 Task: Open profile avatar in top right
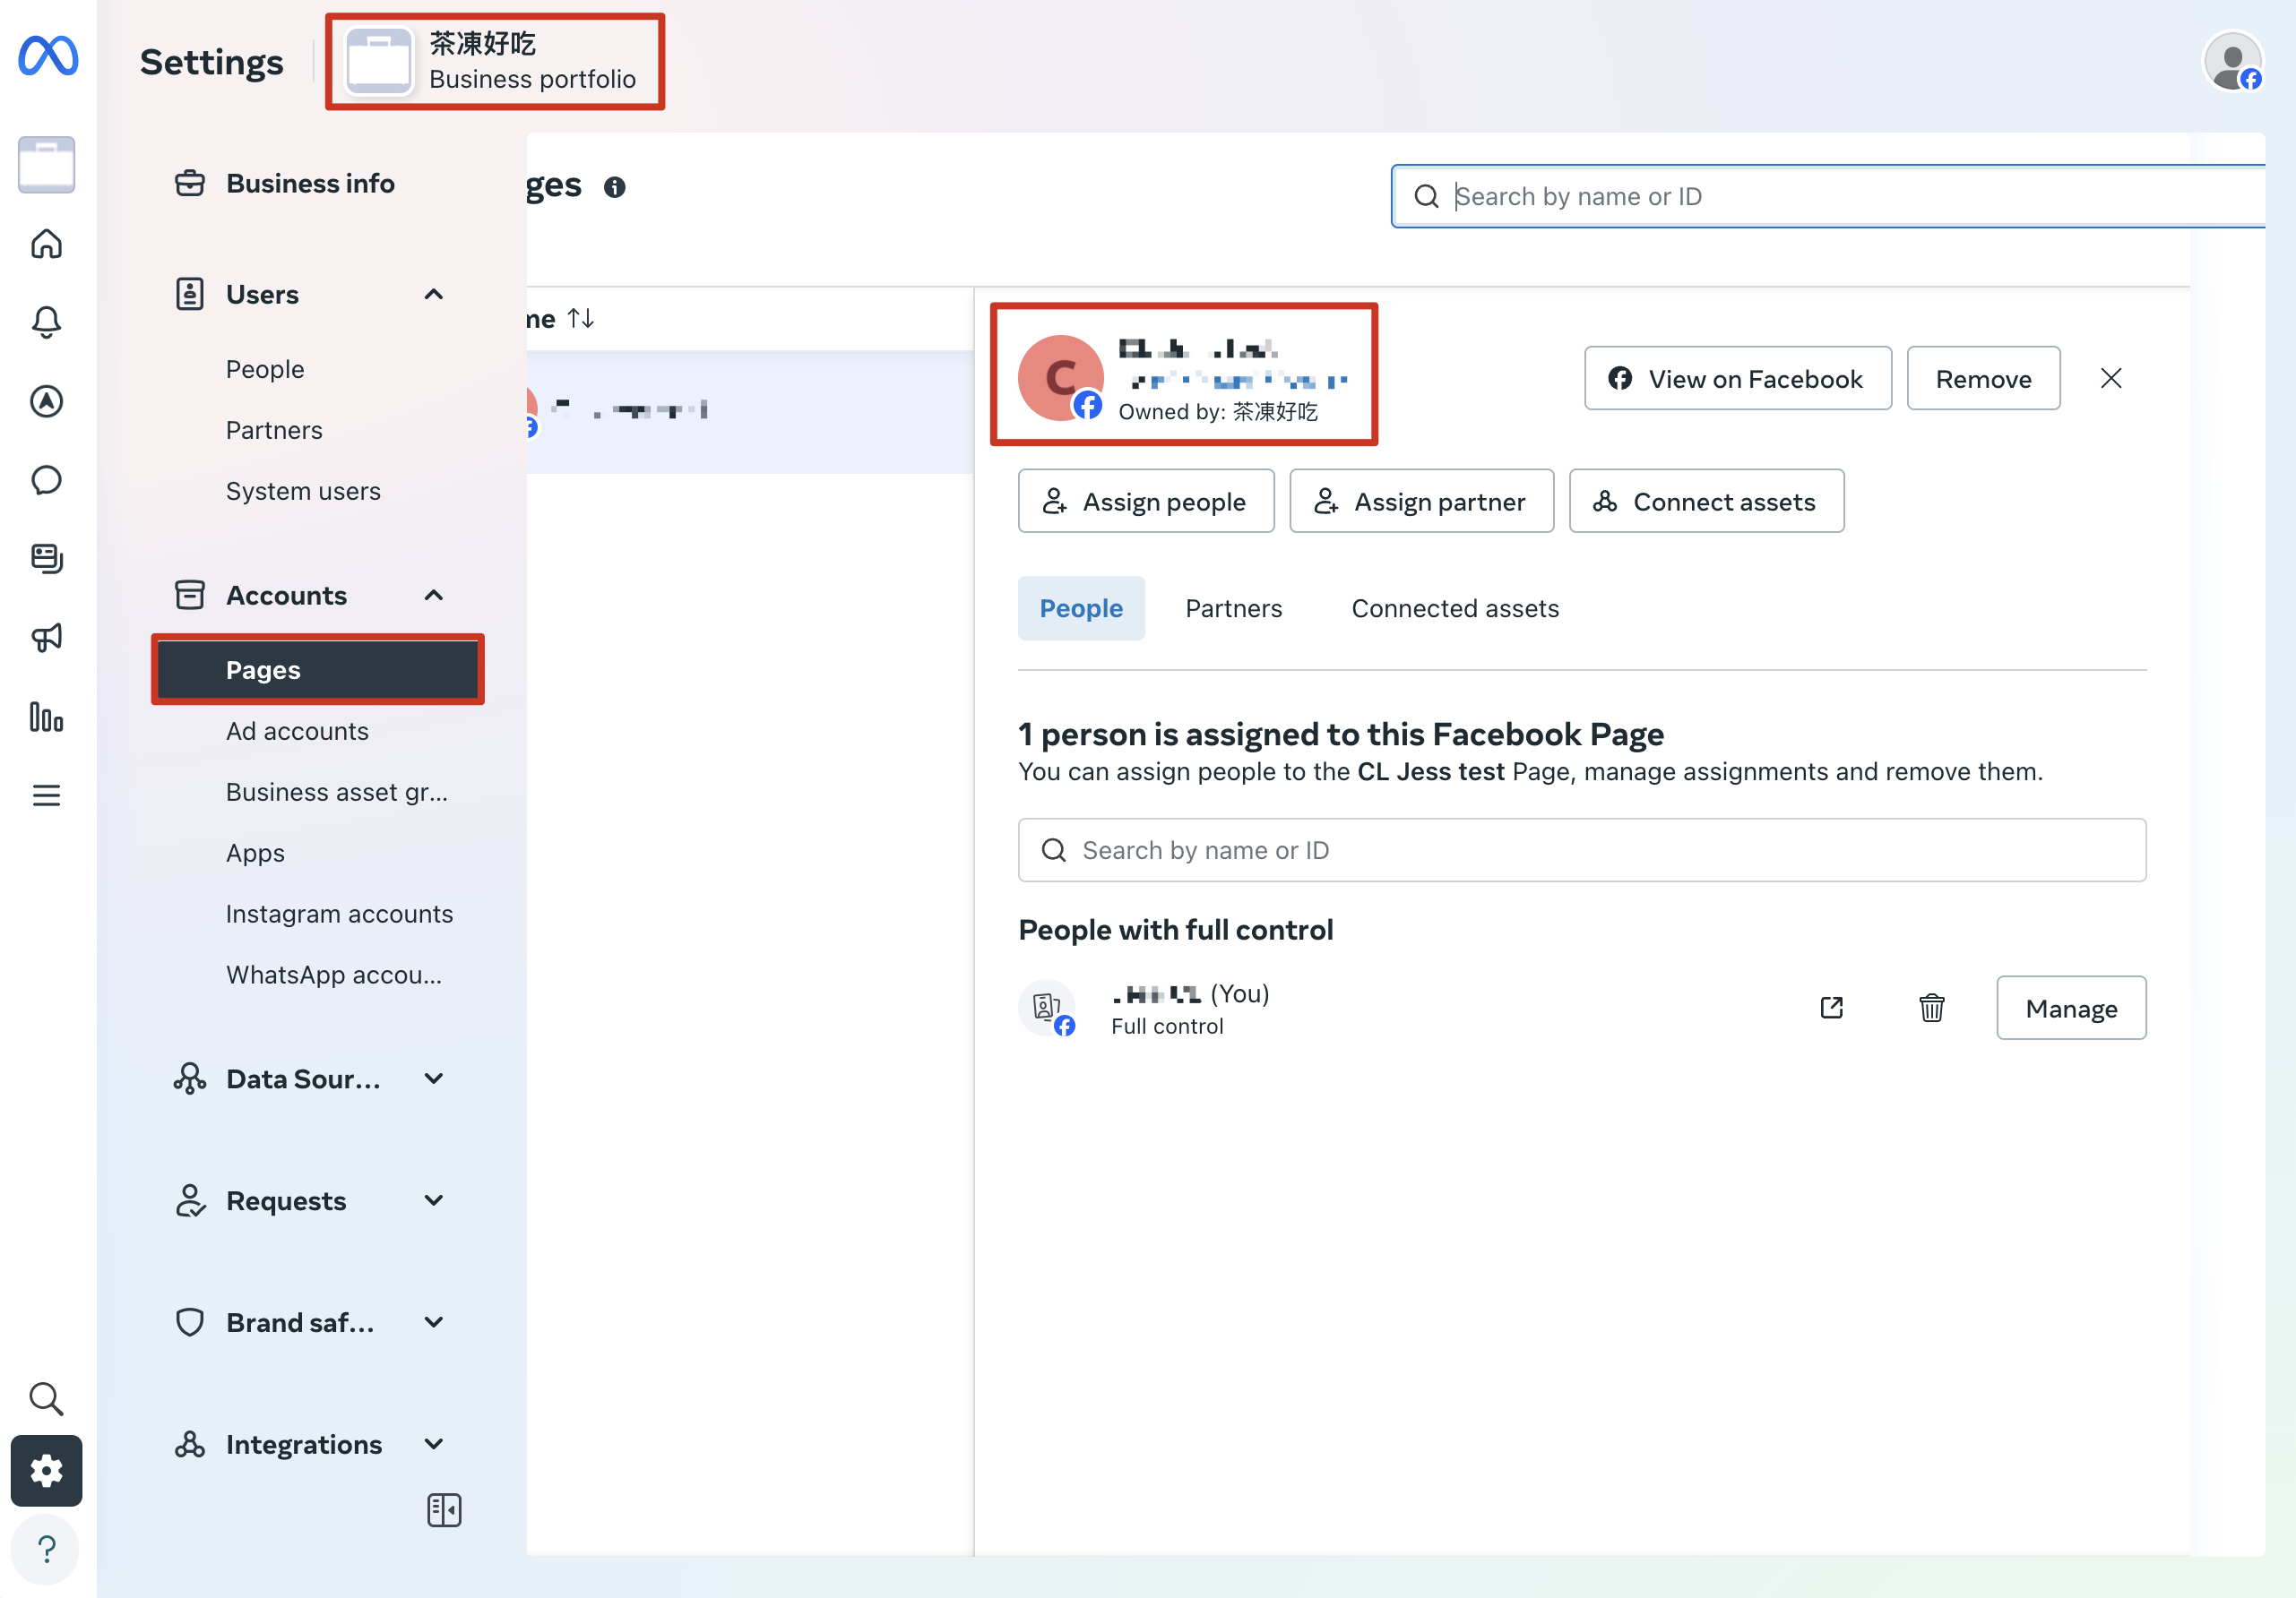point(2233,62)
